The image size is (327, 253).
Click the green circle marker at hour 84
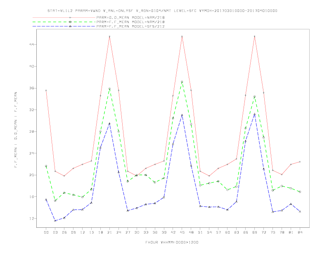pyautogui.click(x=300, y=192)
